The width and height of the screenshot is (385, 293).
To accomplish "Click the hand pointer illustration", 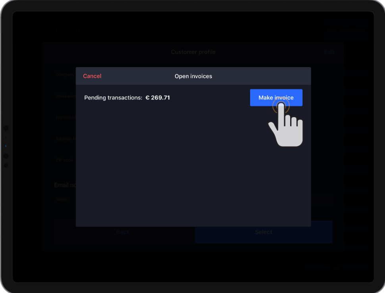I will click(x=287, y=126).
